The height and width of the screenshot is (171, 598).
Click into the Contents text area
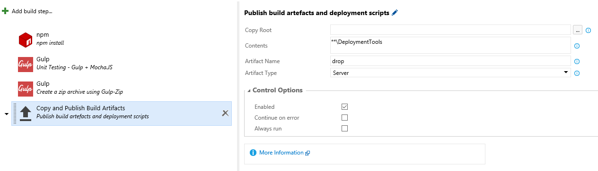coord(450,45)
